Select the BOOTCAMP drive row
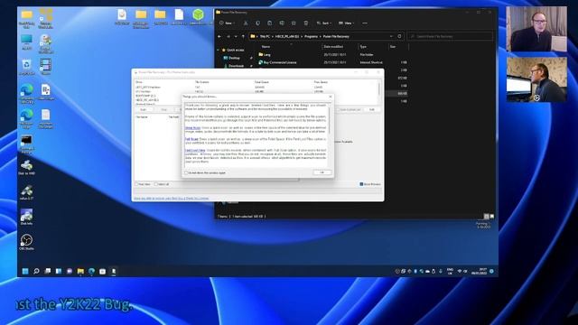This screenshot has height=325, width=578. 145,96
